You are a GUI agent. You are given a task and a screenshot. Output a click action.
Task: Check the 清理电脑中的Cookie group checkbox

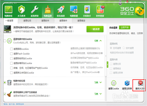[x=5, y=41]
